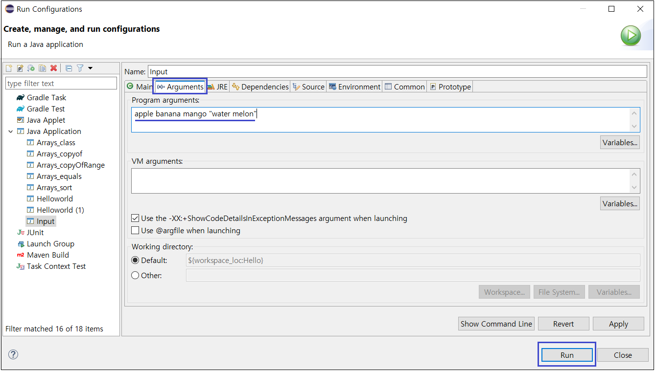Click the Workspace... button

tap(504, 292)
